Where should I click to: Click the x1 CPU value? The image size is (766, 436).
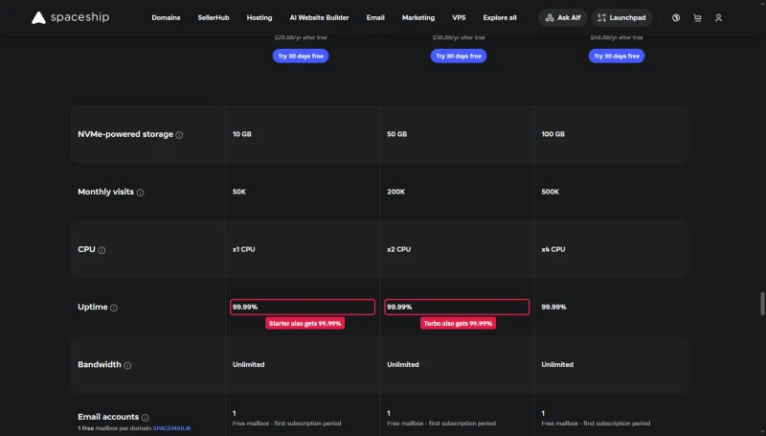coord(244,249)
